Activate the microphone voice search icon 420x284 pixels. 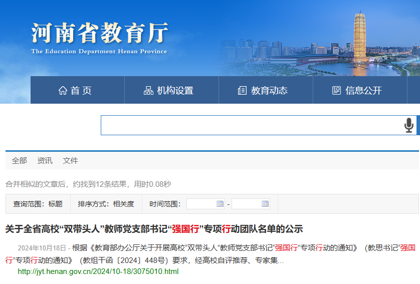[x=409, y=125]
